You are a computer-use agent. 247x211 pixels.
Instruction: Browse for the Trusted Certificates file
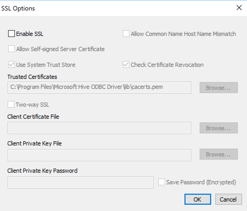(x=219, y=88)
